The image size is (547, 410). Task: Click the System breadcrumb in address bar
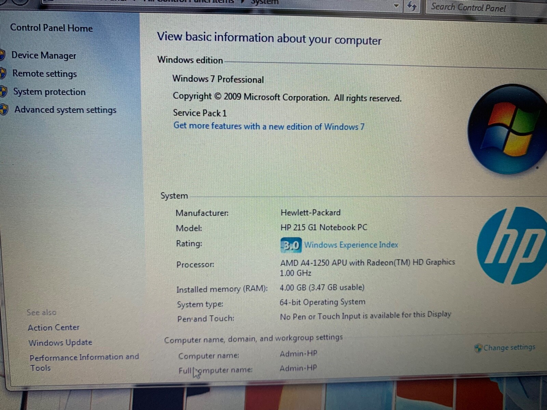pos(265,2)
